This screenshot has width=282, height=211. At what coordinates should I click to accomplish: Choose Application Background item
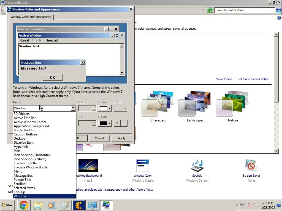tap(44, 126)
